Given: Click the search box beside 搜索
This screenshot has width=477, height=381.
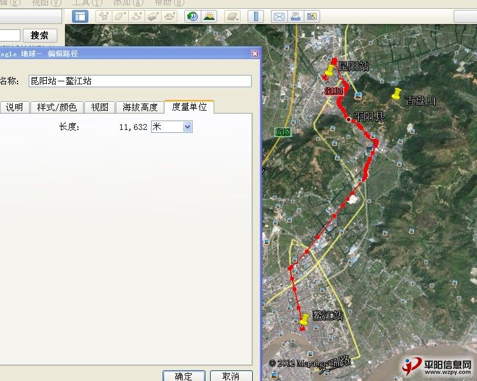Looking at the screenshot, I should tap(10, 36).
